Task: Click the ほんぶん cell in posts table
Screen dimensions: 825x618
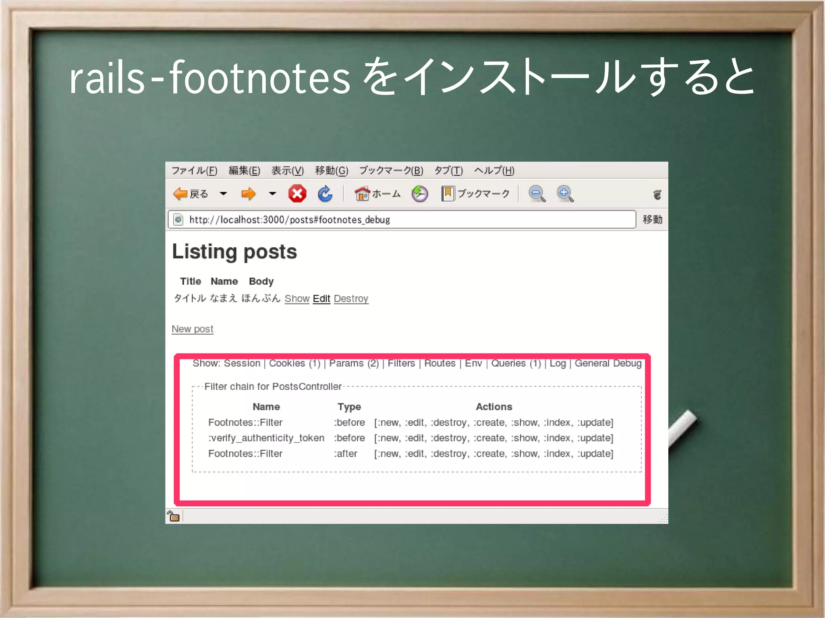Action: pos(261,298)
